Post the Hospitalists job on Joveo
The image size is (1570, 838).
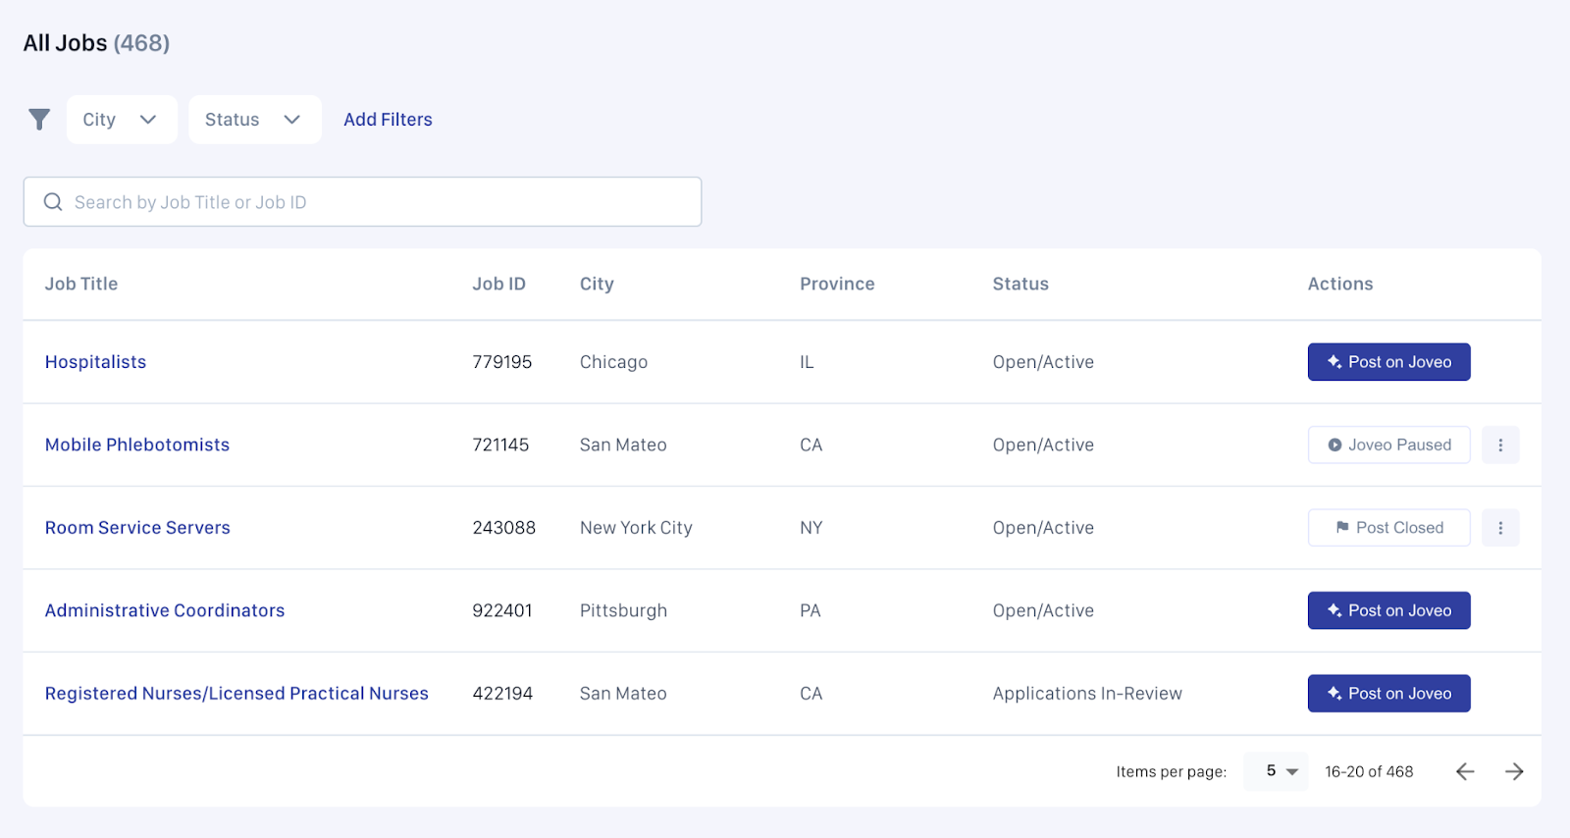1388,362
